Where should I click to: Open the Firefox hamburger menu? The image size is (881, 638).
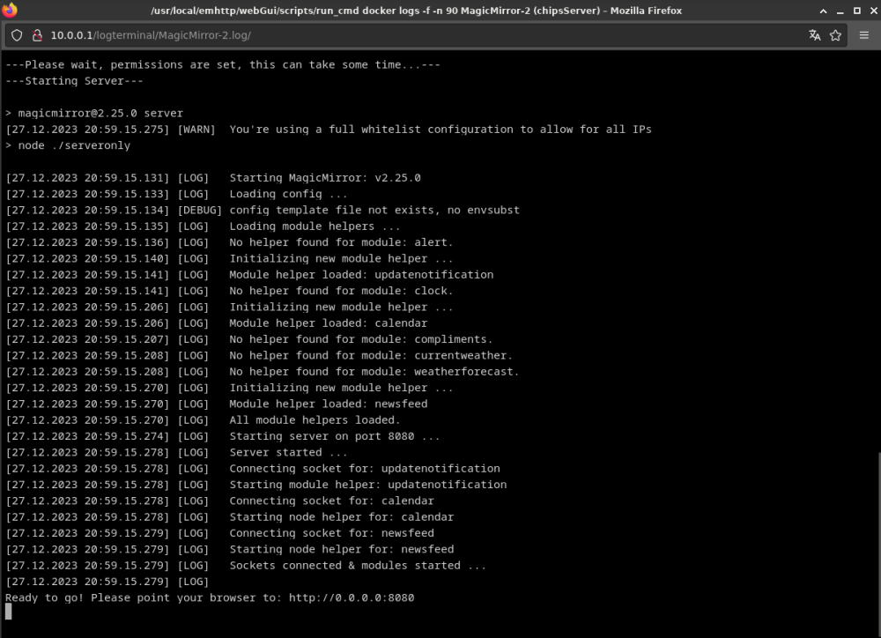(864, 35)
